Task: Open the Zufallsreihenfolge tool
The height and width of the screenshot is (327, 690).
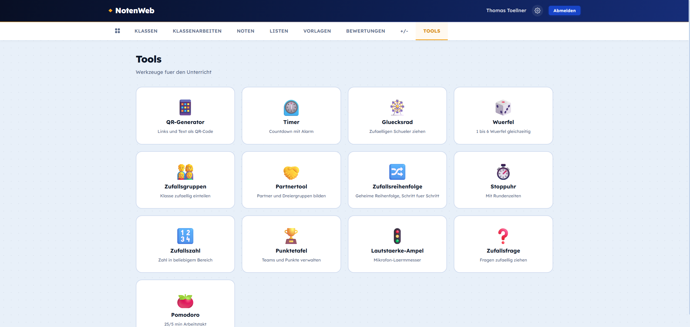Action: [397, 180]
